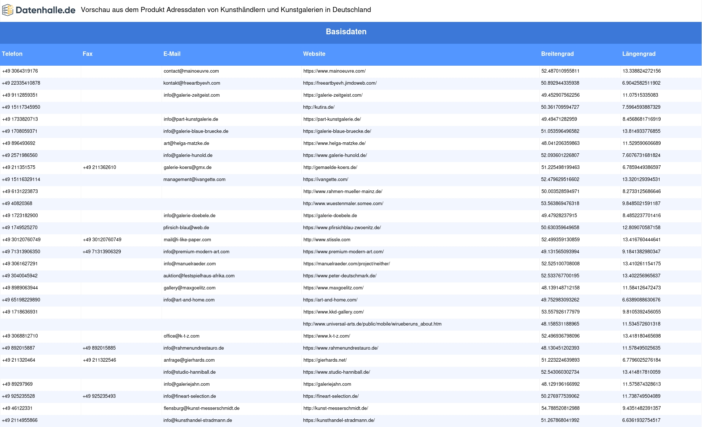Image resolution: width=702 pixels, height=427 pixels.
Task: Select longitude value 6.6361932754517
Action: (x=641, y=420)
